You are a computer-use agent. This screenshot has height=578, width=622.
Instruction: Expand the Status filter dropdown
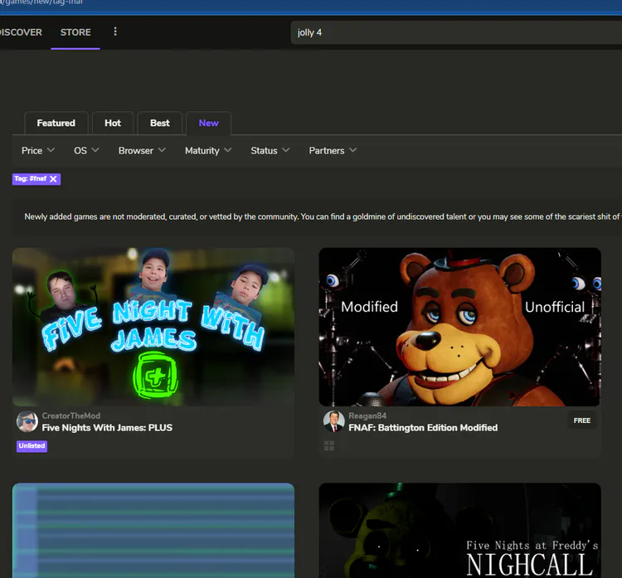270,151
